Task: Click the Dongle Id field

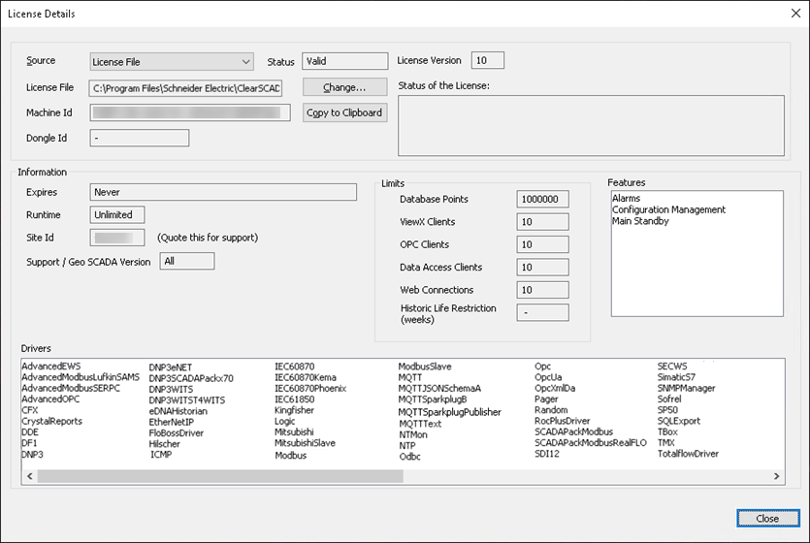Action: (140, 138)
